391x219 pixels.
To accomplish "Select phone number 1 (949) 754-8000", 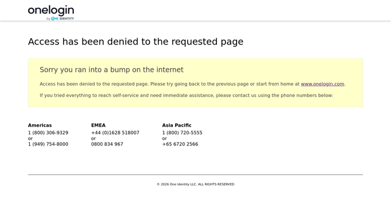I will 48,144.
